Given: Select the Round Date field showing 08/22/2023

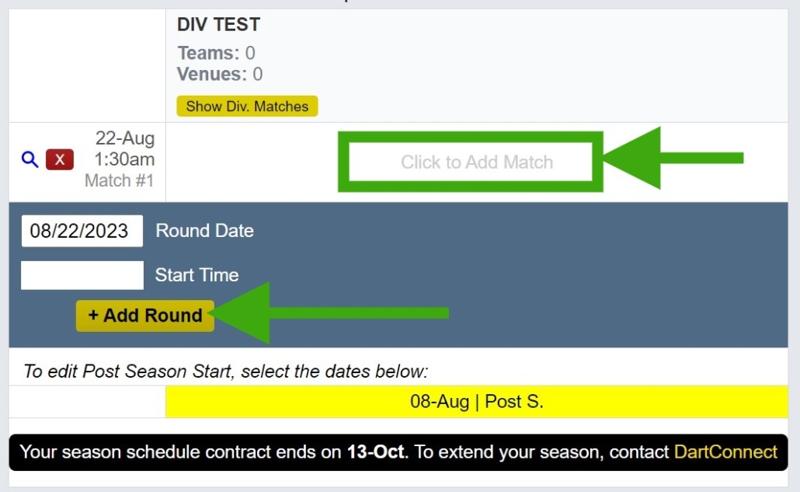Looking at the screenshot, I should tap(82, 230).
